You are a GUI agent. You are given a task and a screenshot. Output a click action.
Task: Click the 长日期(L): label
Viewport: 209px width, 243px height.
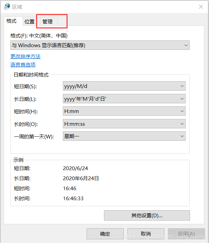(25, 99)
